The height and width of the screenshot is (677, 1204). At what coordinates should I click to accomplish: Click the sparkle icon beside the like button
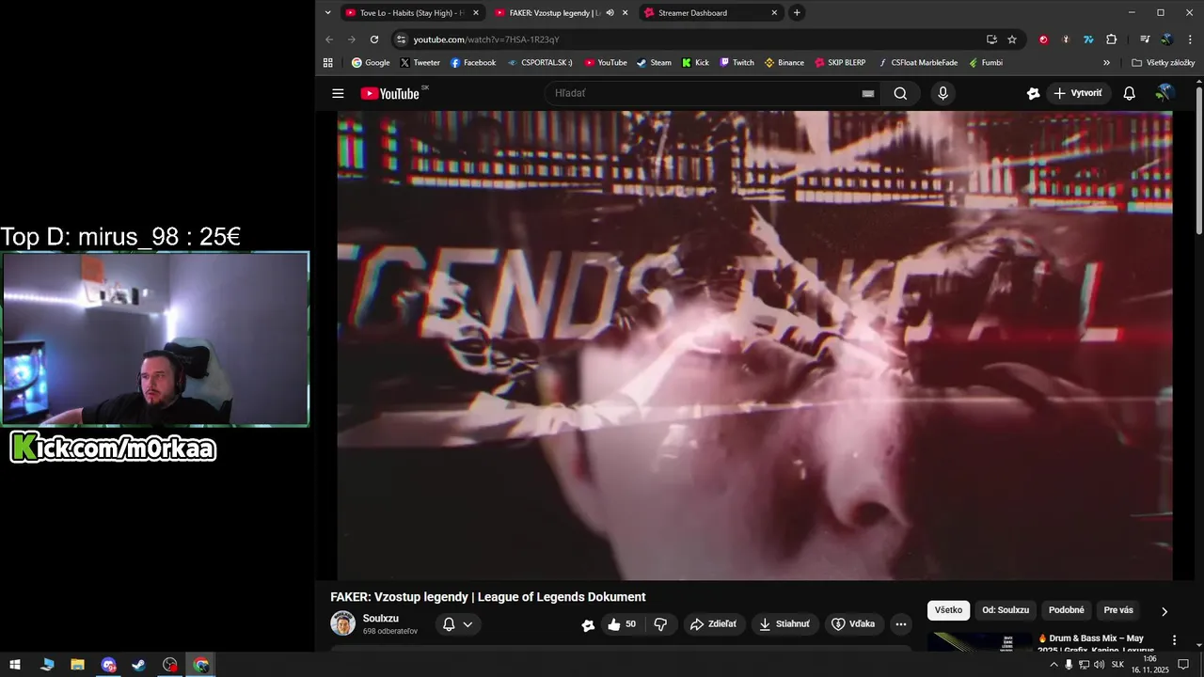coord(588,624)
